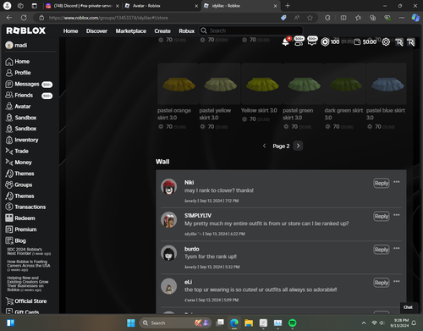
Task: Reply to S1MPLYLIV's wall post
Action: point(382,216)
